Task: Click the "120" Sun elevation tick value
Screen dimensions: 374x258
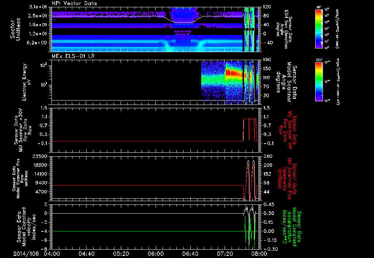Action: click(x=267, y=7)
